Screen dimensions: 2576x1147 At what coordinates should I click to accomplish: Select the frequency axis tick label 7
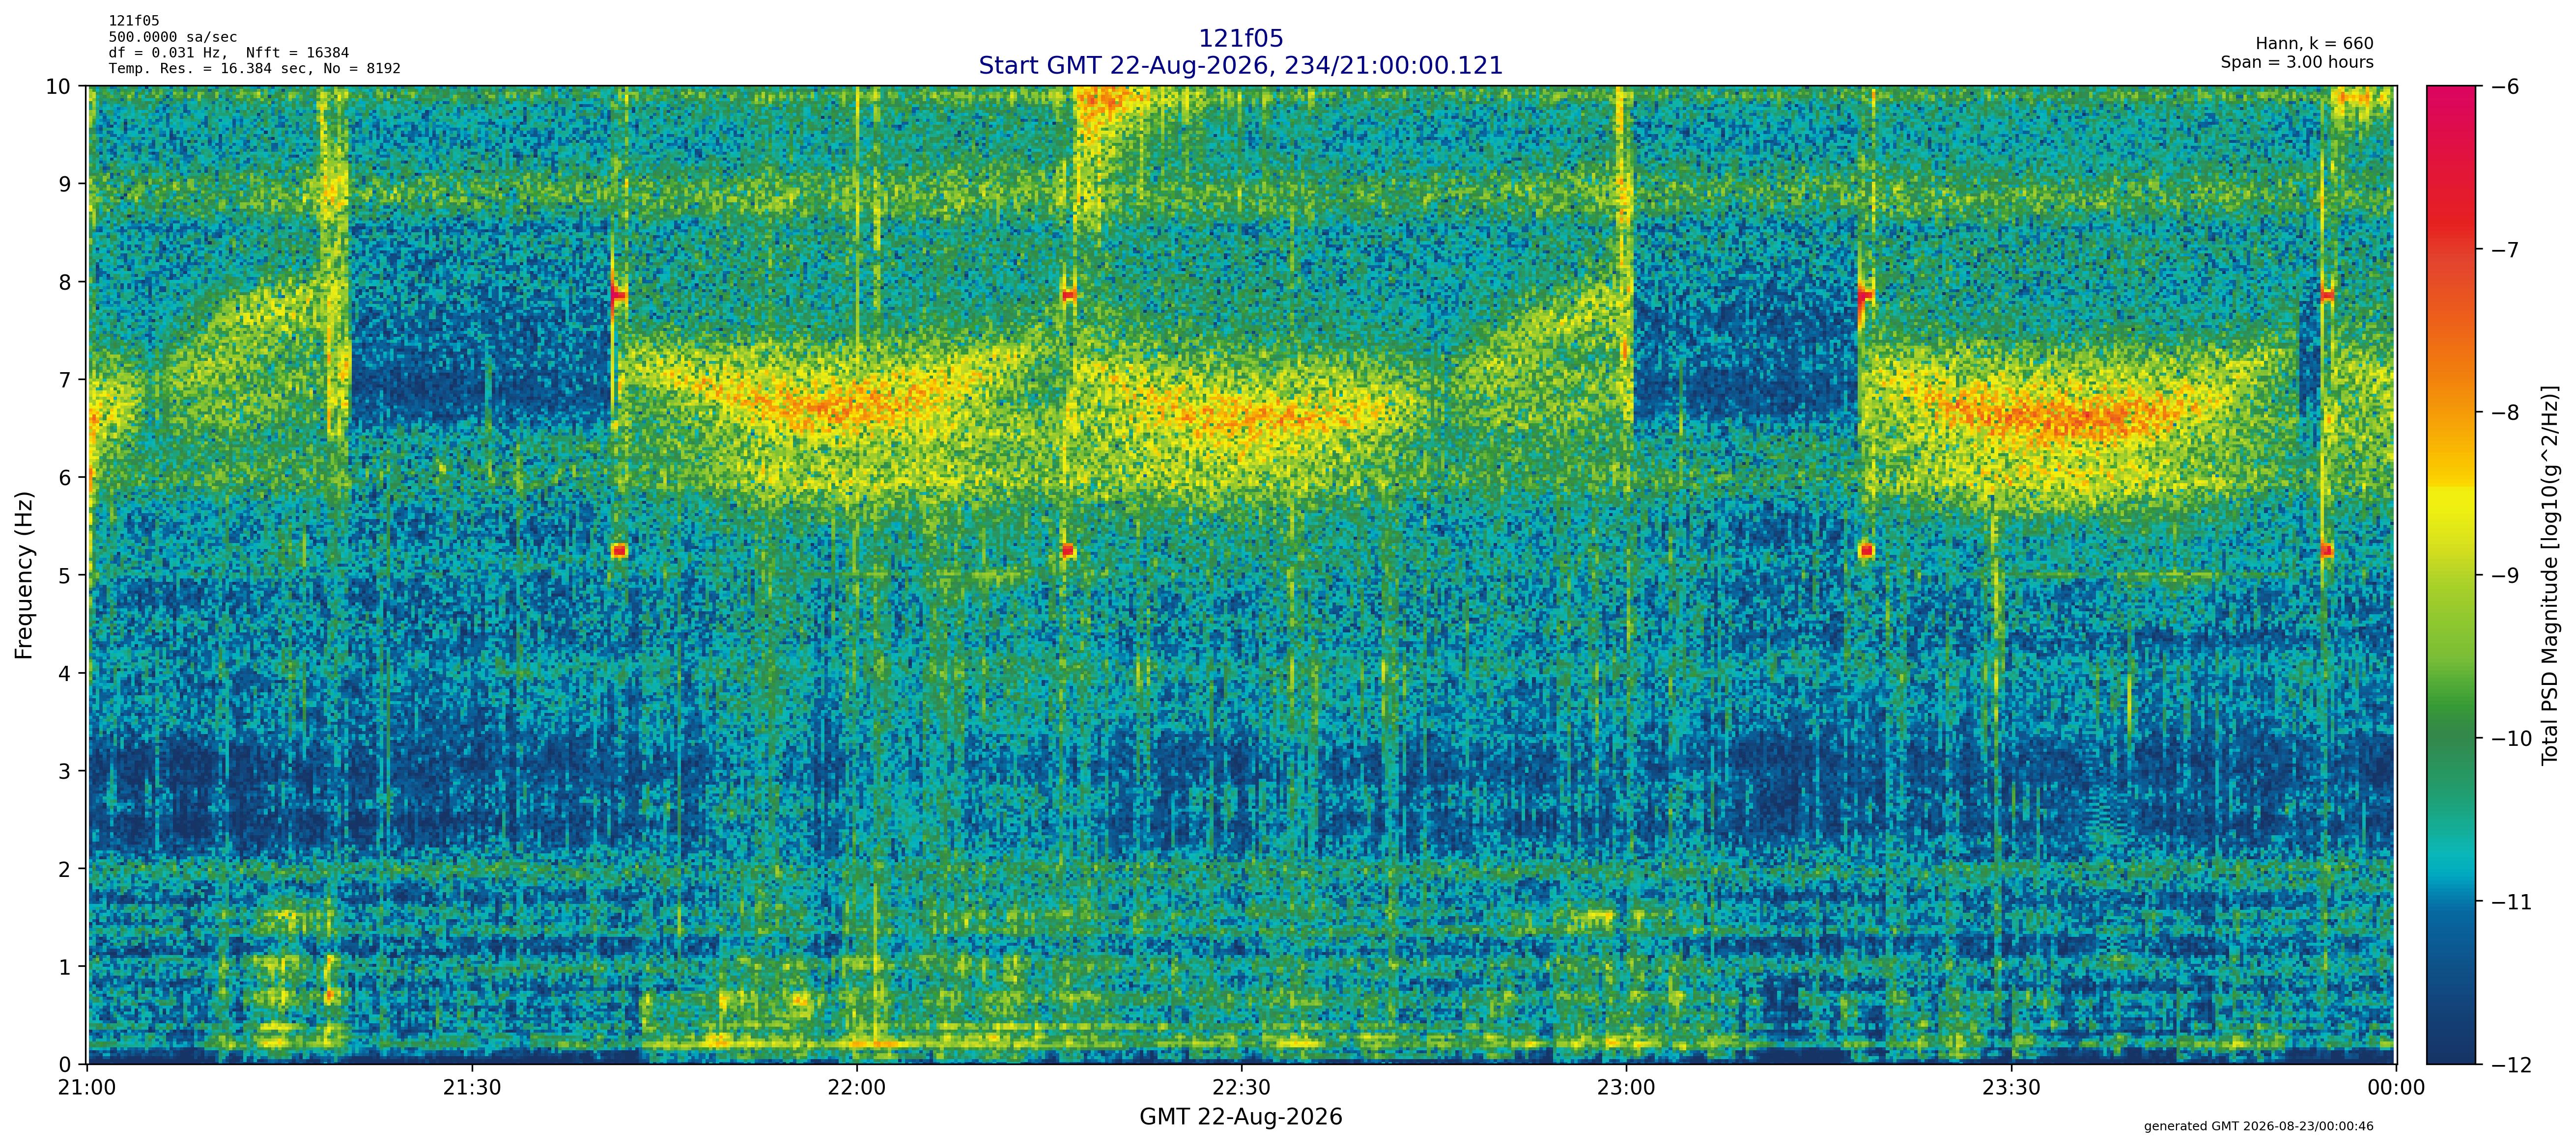[65, 381]
